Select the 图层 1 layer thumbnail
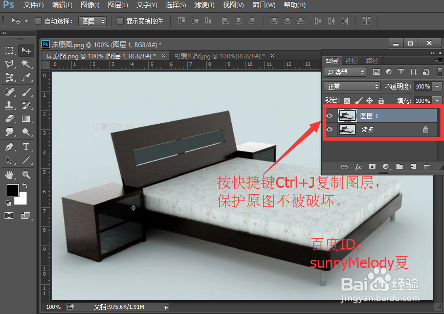The height and width of the screenshot is (314, 444). pyautogui.click(x=347, y=116)
